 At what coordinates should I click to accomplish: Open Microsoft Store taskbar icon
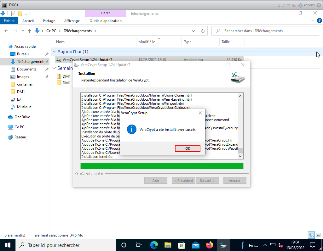point(182,245)
